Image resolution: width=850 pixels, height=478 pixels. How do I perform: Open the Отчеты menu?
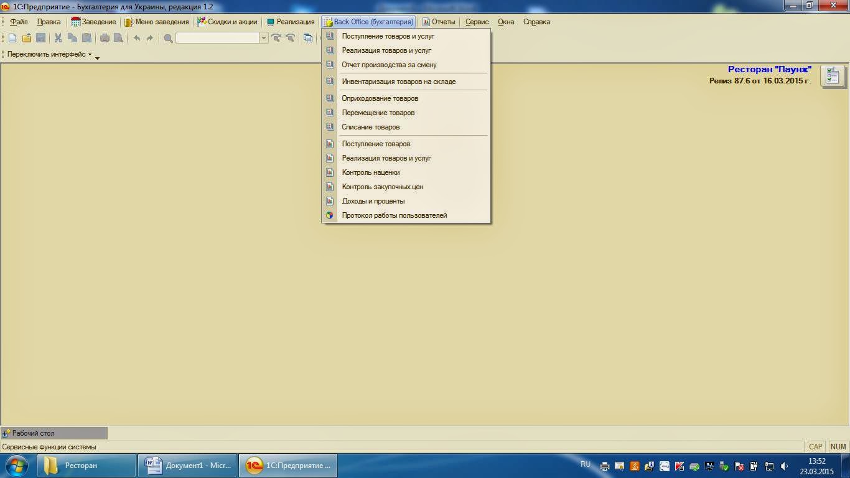click(439, 22)
